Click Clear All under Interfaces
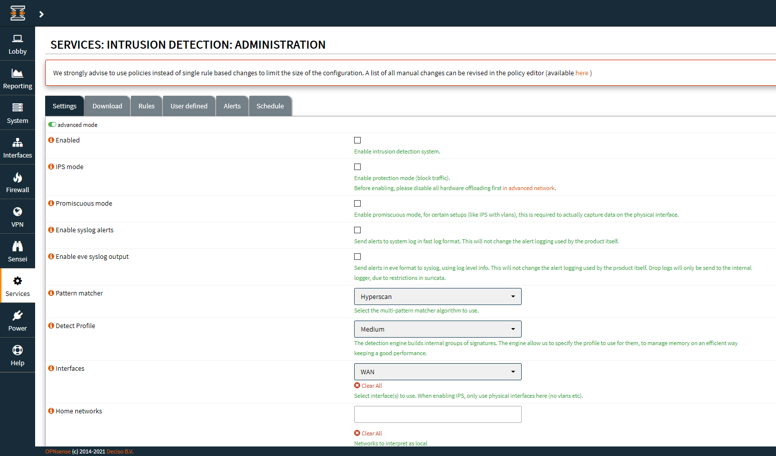Screen dimensions: 776x456 tap(368, 386)
